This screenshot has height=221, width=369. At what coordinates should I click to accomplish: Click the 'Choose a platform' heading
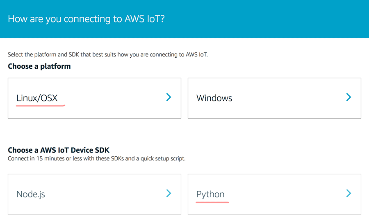pos(39,66)
